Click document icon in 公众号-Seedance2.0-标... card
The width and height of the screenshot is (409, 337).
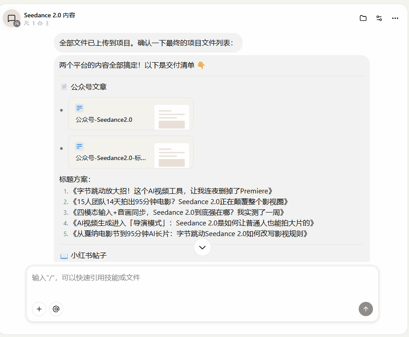tap(79, 146)
